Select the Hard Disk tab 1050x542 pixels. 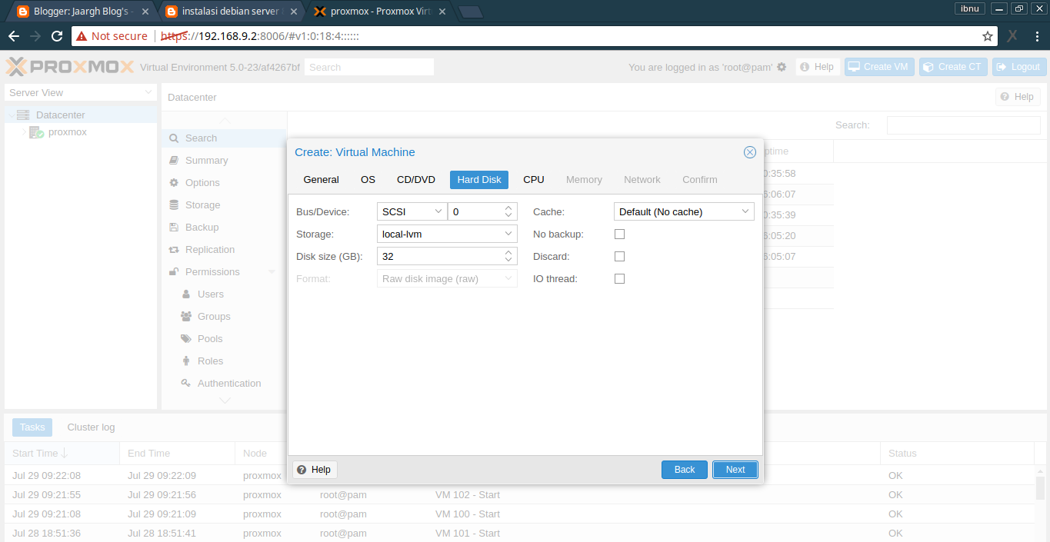click(479, 180)
